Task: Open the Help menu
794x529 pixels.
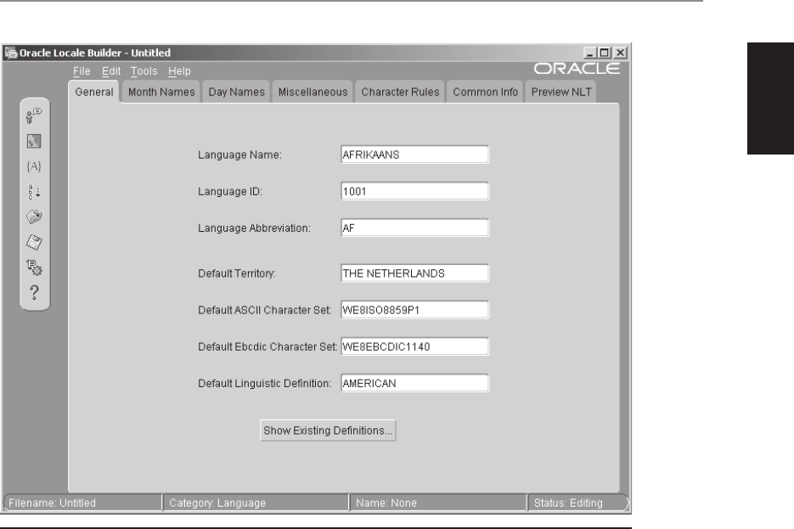Action: [x=179, y=71]
